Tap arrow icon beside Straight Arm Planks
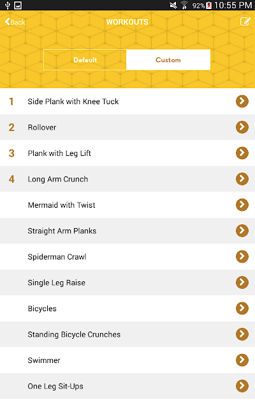The image size is (255, 409). pos(242,231)
